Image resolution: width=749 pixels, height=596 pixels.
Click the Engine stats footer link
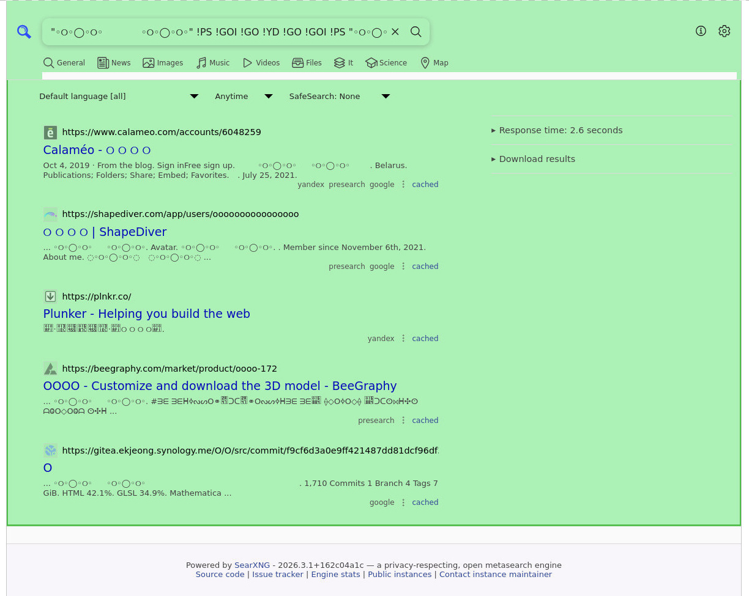335,575
